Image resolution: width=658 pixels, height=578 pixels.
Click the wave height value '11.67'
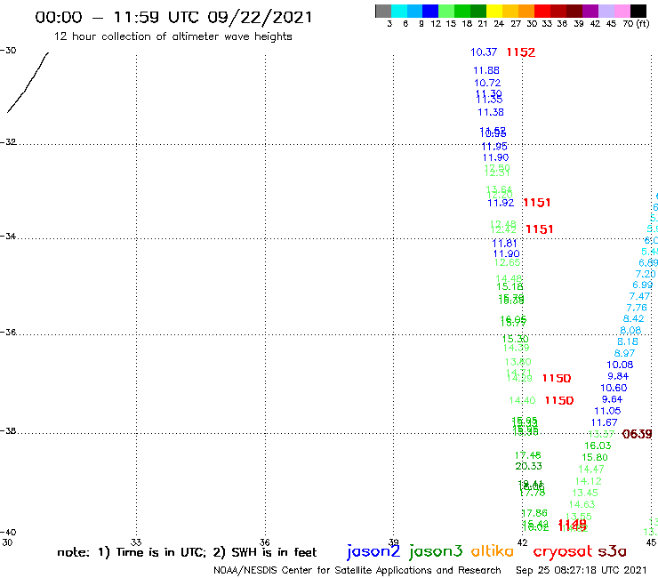pyautogui.click(x=605, y=422)
